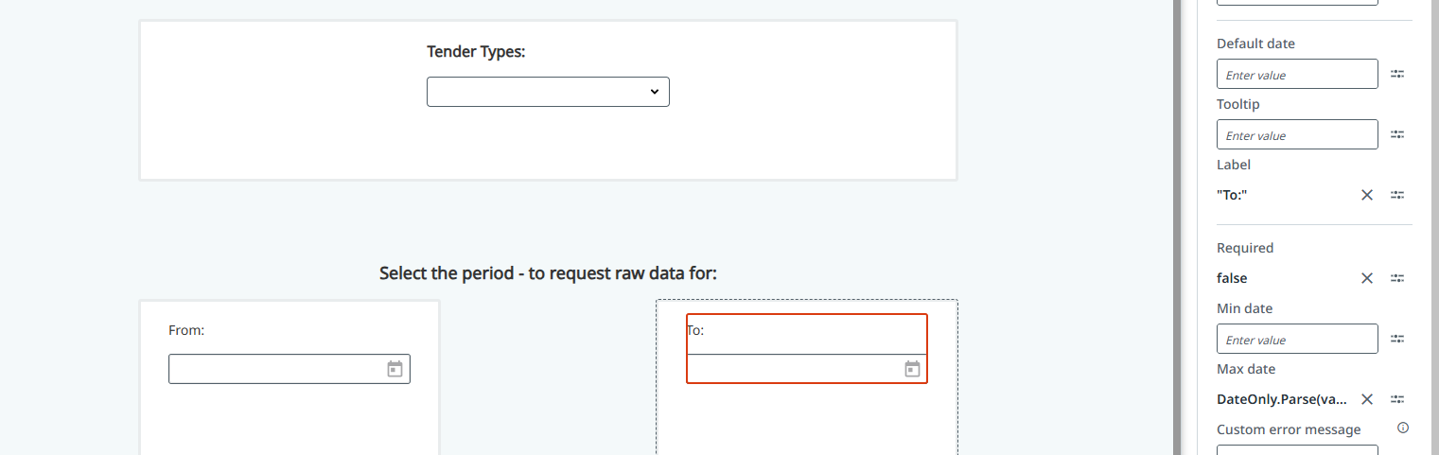The width and height of the screenshot is (1439, 455).
Task: Open expression options for Tooltip
Action: pos(1396,134)
